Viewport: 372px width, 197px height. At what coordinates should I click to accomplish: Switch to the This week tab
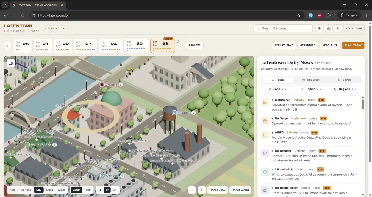pyautogui.click(x=311, y=80)
